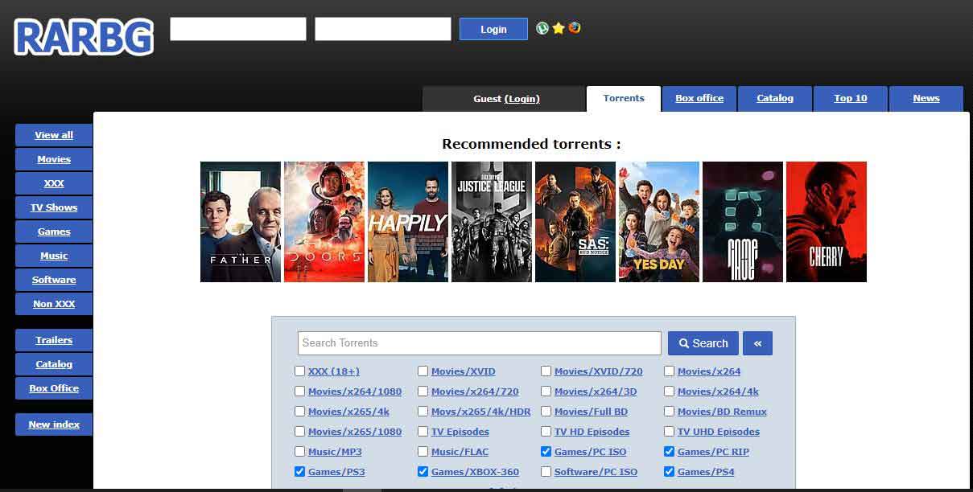Image resolution: width=973 pixels, height=492 pixels.
Task: Tick the Music/MP3 checkbox
Action: (x=299, y=452)
